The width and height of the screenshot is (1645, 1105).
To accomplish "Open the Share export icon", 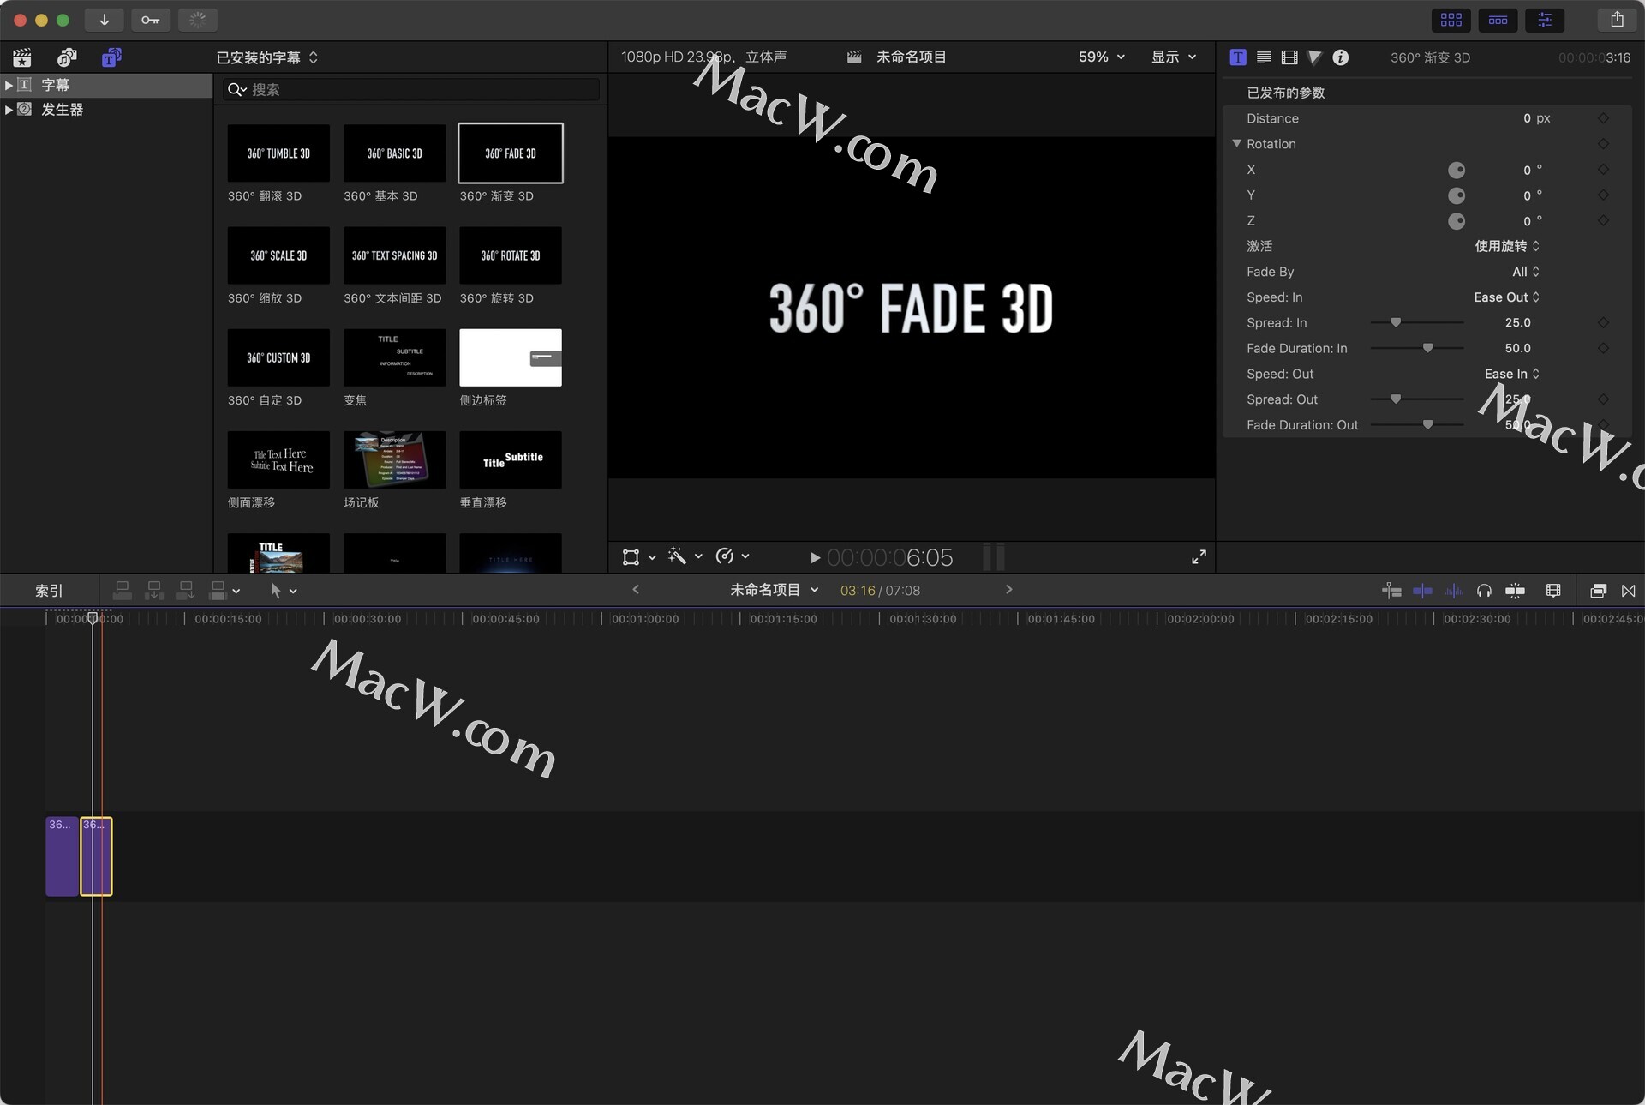I will 1617,20.
